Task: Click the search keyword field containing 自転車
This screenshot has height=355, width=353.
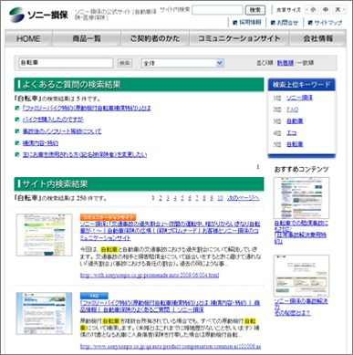Action: coord(66,63)
